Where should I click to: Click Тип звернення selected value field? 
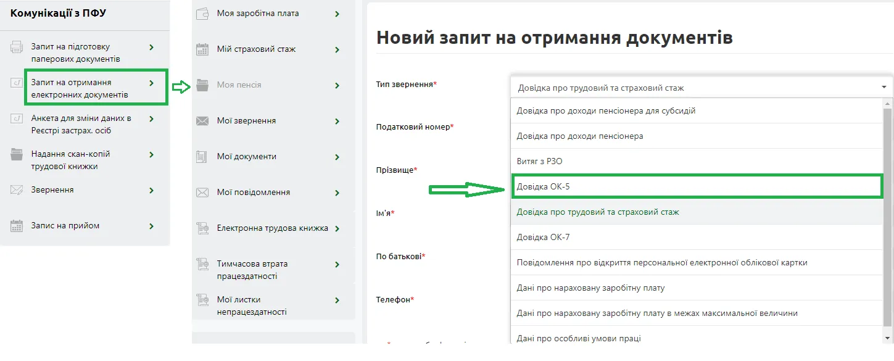(702, 88)
